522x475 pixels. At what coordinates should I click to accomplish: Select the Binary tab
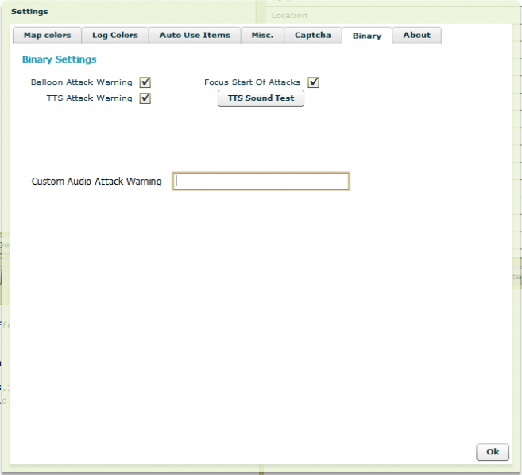click(367, 36)
